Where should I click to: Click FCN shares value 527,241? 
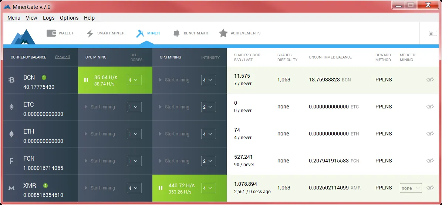[243, 157]
